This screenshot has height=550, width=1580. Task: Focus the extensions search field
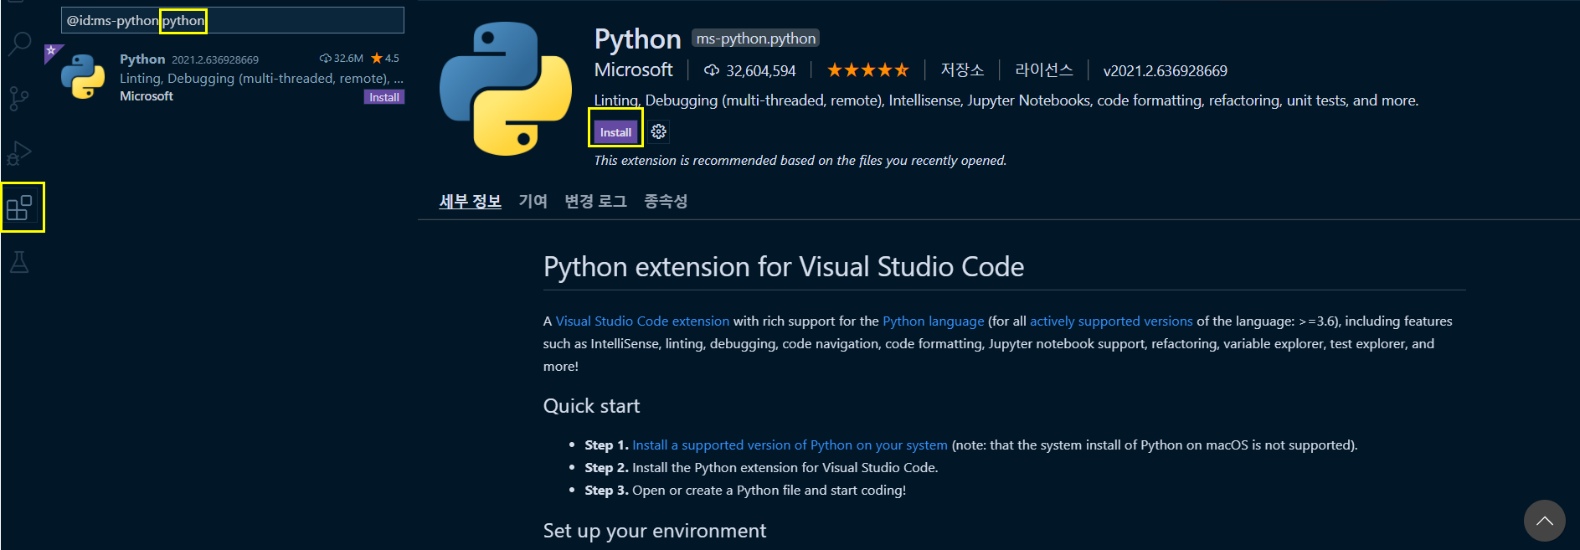pos(233,20)
